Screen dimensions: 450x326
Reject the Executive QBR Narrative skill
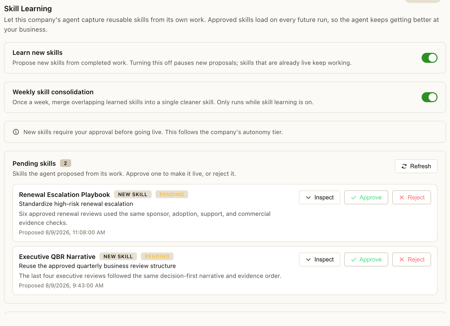pos(411,260)
